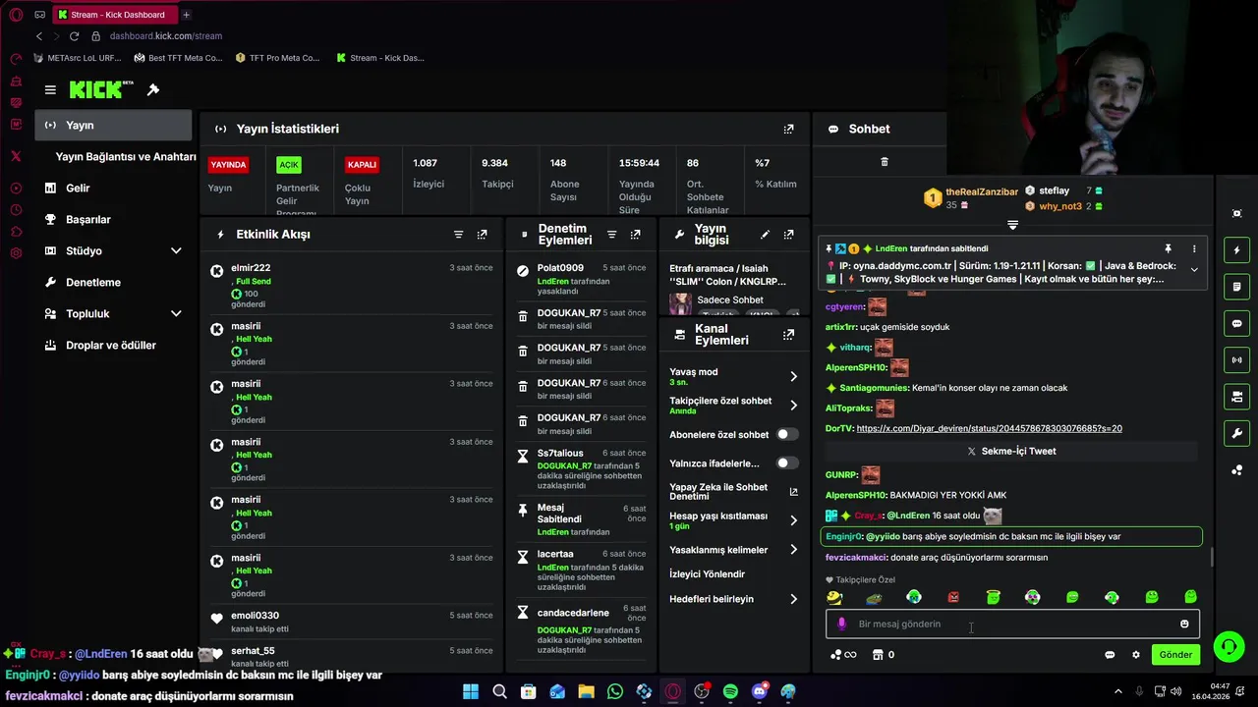Pop out the Yayın İstatistikleri panel
Image resolution: width=1258 pixels, height=707 pixels.
[x=788, y=129]
